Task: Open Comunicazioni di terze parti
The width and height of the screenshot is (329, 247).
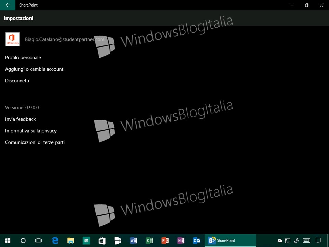Action: (x=35, y=142)
